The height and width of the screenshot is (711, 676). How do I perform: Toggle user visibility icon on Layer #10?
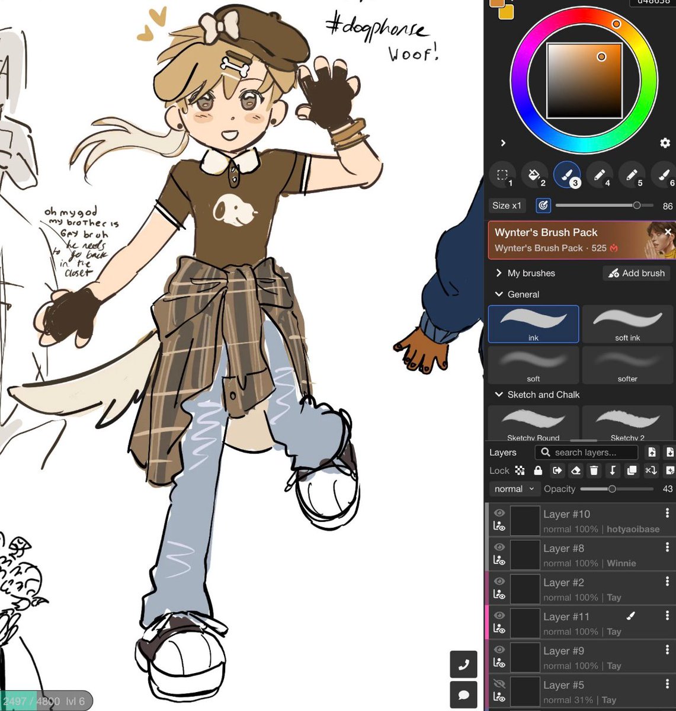click(499, 526)
